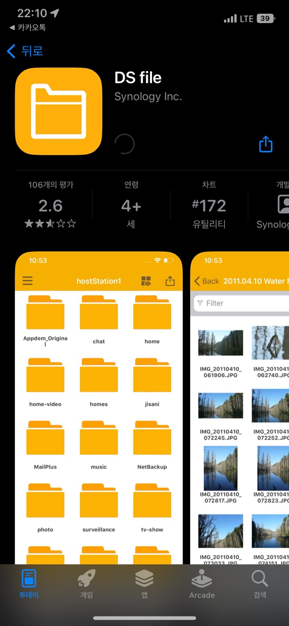Tap the 2.6 star rating row
Screen dimensions: 289x626
click(x=50, y=224)
